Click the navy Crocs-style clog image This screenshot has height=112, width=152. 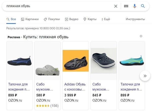tap(104, 61)
